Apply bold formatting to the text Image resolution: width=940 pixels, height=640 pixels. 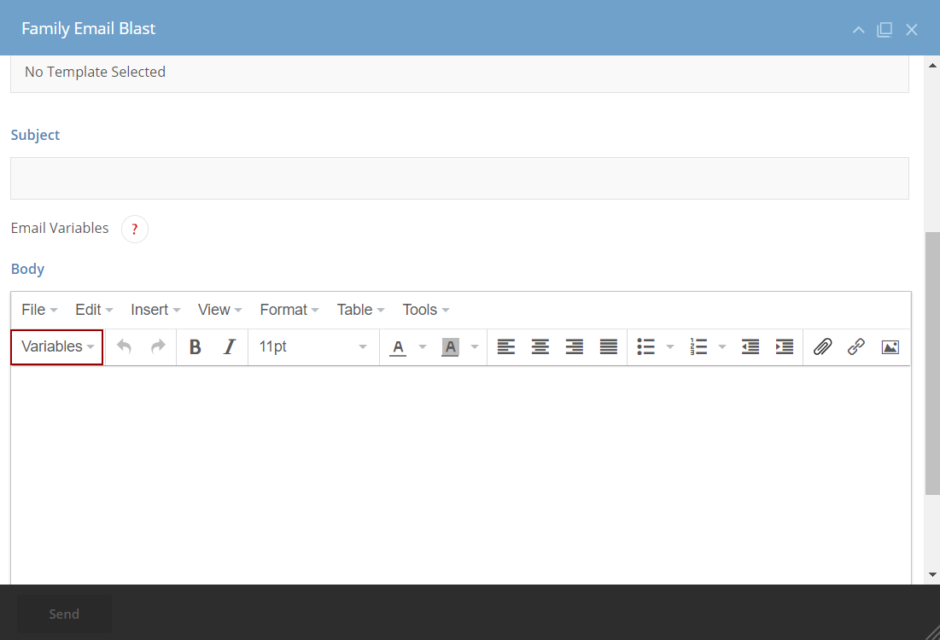pos(195,346)
